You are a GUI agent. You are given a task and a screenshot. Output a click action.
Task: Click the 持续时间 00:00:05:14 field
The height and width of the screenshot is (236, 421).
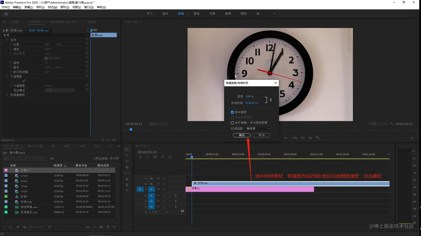pos(252,103)
